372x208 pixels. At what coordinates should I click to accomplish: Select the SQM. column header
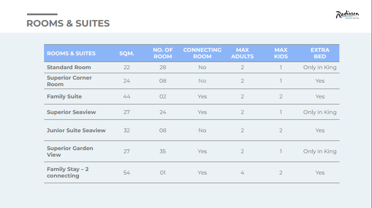tap(127, 54)
